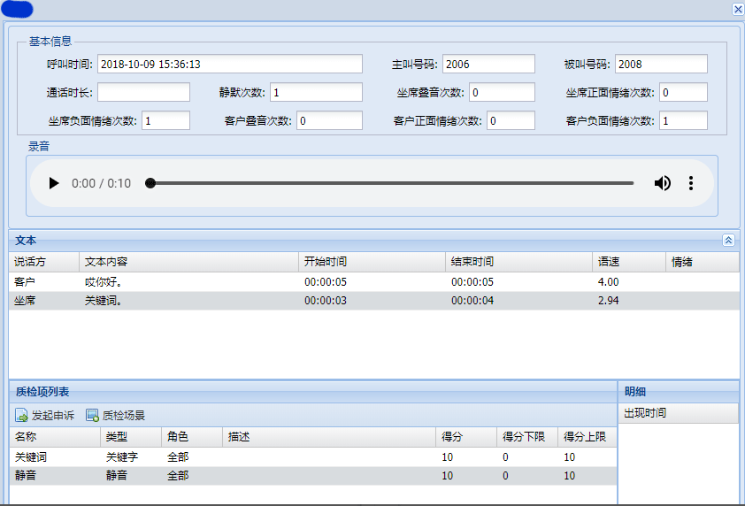This screenshot has height=506, width=745.
Task: Click the 出现时间 column header in 明细
Action: (x=677, y=413)
